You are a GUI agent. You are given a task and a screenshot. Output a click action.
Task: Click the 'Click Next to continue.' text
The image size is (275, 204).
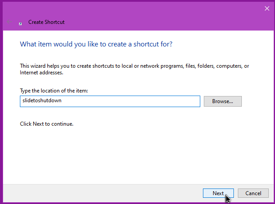[x=47, y=124]
